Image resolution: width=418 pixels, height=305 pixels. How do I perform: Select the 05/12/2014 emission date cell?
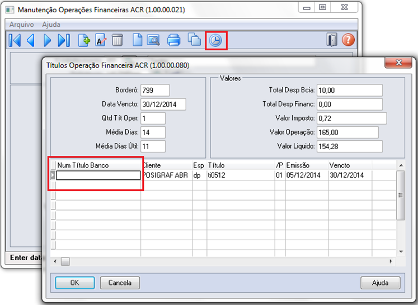(x=307, y=175)
